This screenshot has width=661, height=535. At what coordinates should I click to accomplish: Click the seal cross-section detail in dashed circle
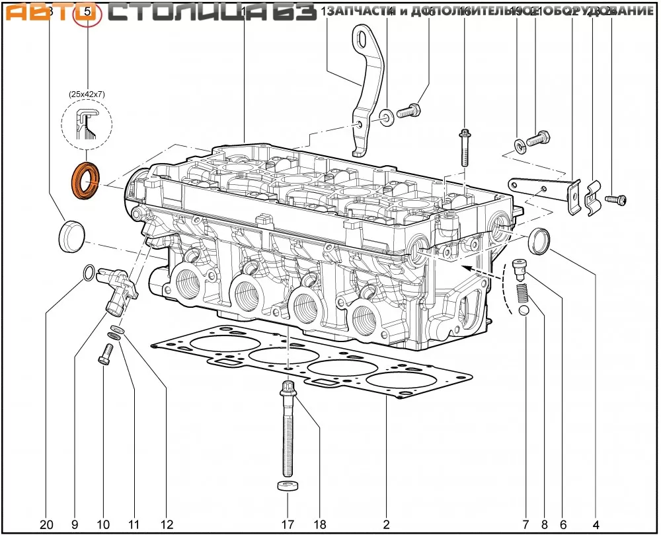click(86, 127)
